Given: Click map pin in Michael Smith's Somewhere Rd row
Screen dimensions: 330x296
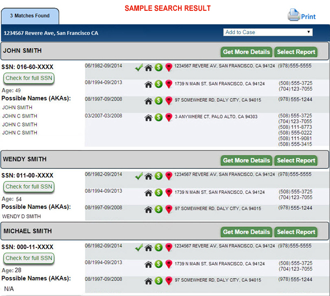Looking at the screenshot, I should (x=169, y=281).
